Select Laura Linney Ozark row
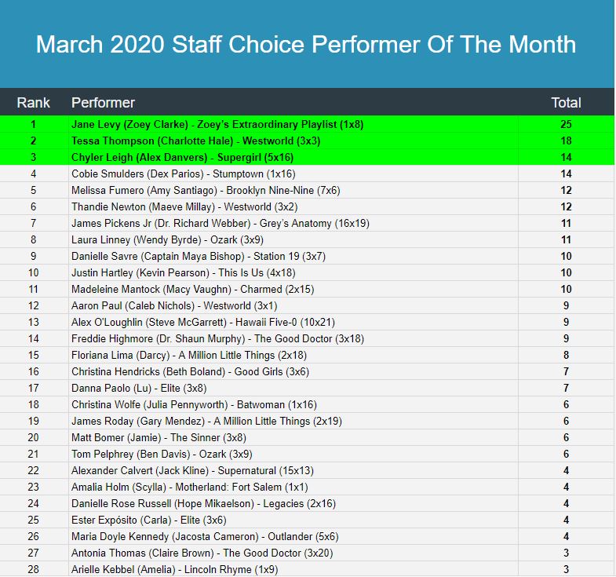 [x=307, y=239]
